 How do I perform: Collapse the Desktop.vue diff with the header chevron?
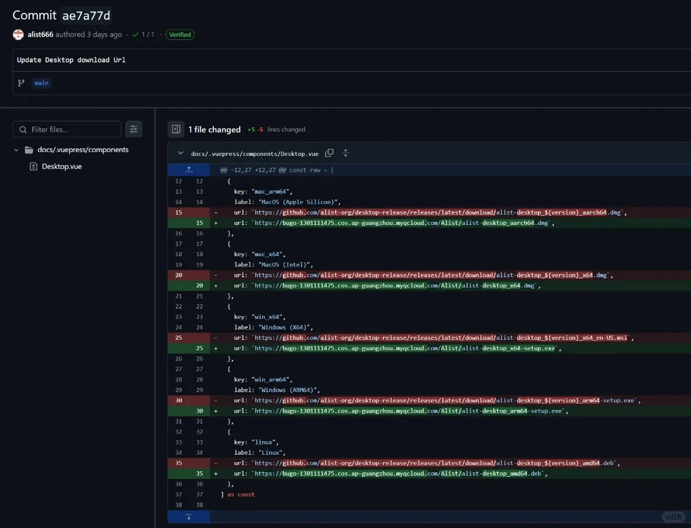[180, 154]
